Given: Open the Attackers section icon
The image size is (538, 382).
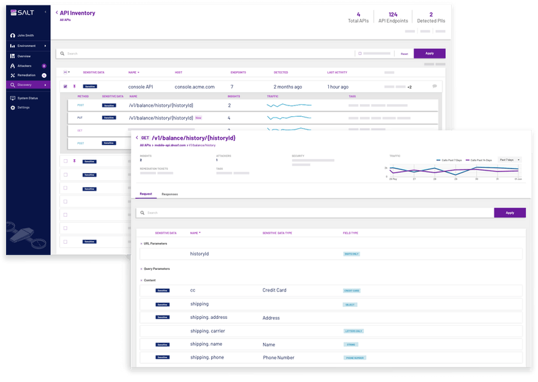Looking at the screenshot, I should tap(12, 66).
